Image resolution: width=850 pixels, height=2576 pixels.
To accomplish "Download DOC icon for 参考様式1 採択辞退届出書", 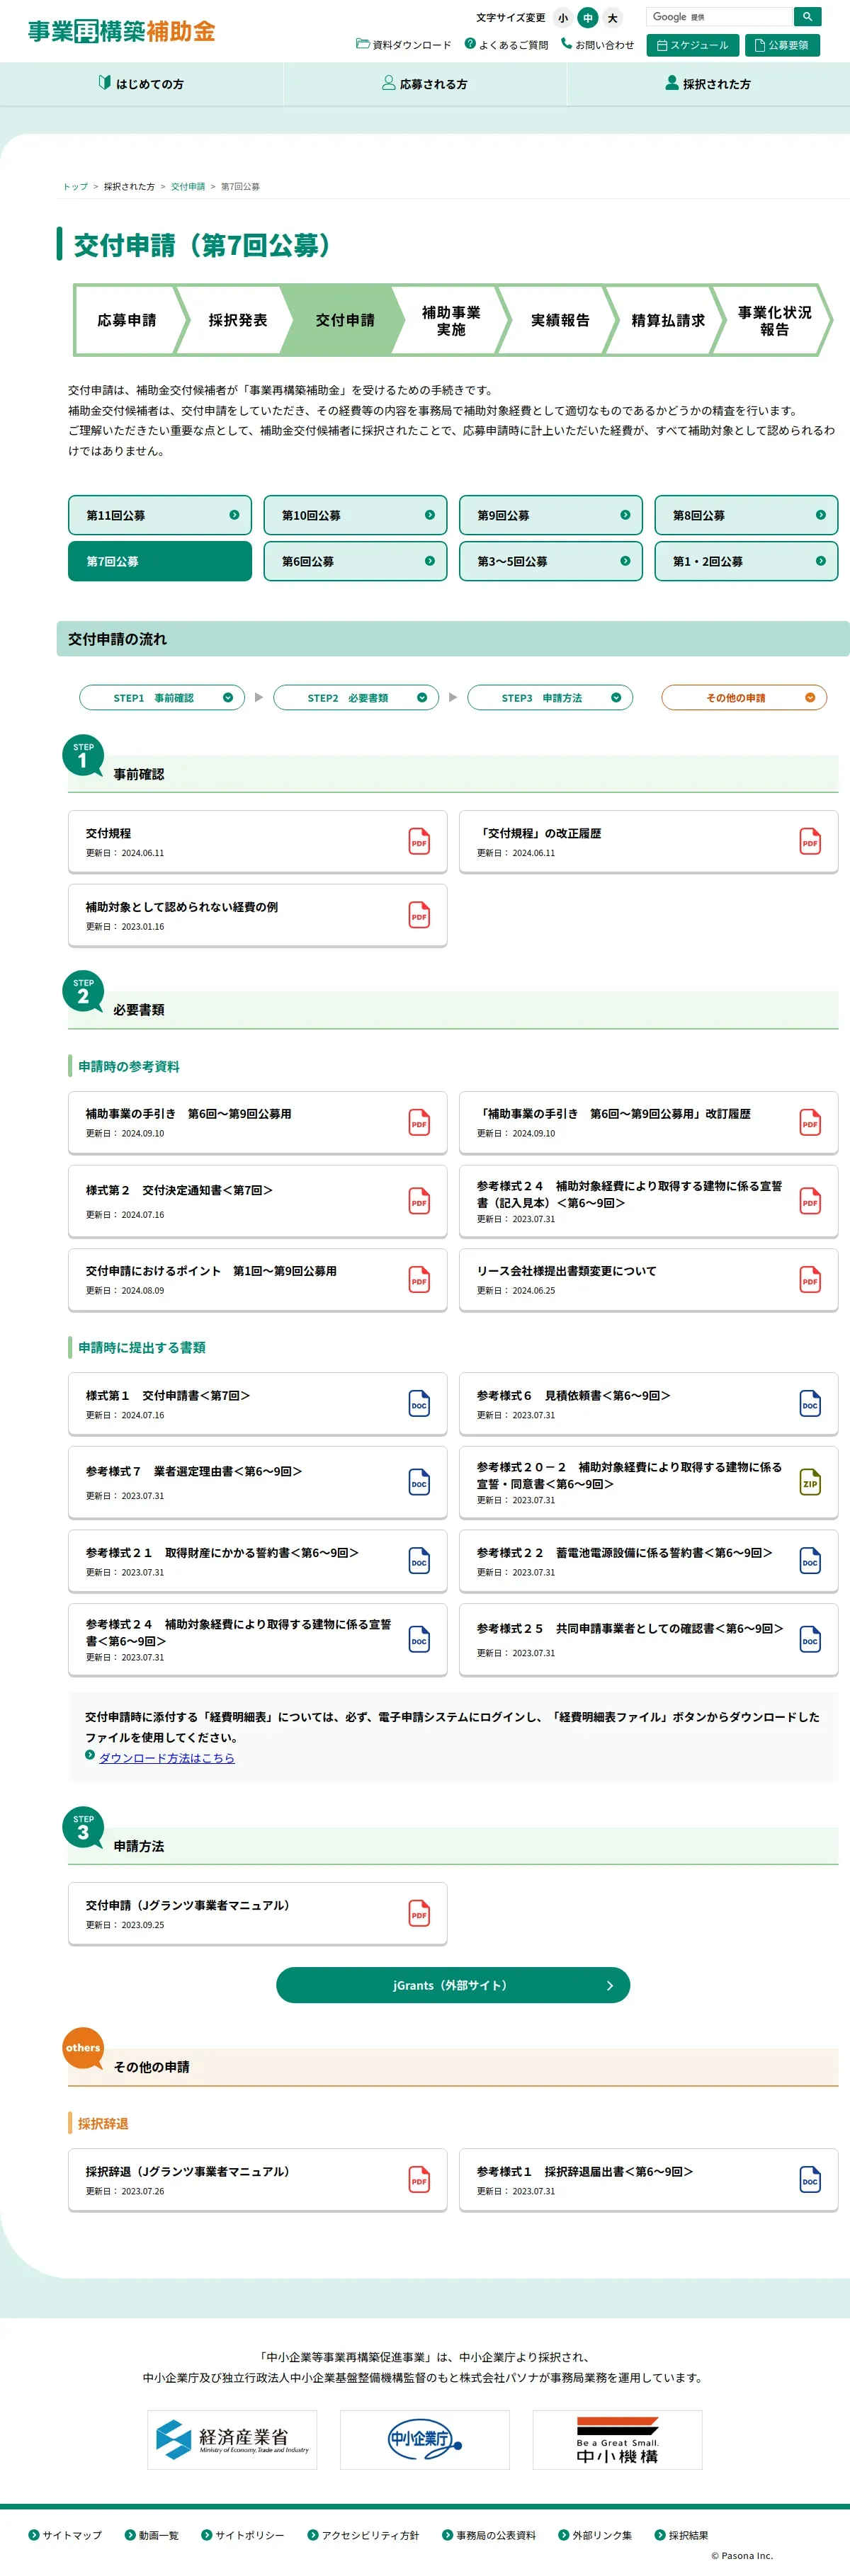I will click(x=810, y=2179).
